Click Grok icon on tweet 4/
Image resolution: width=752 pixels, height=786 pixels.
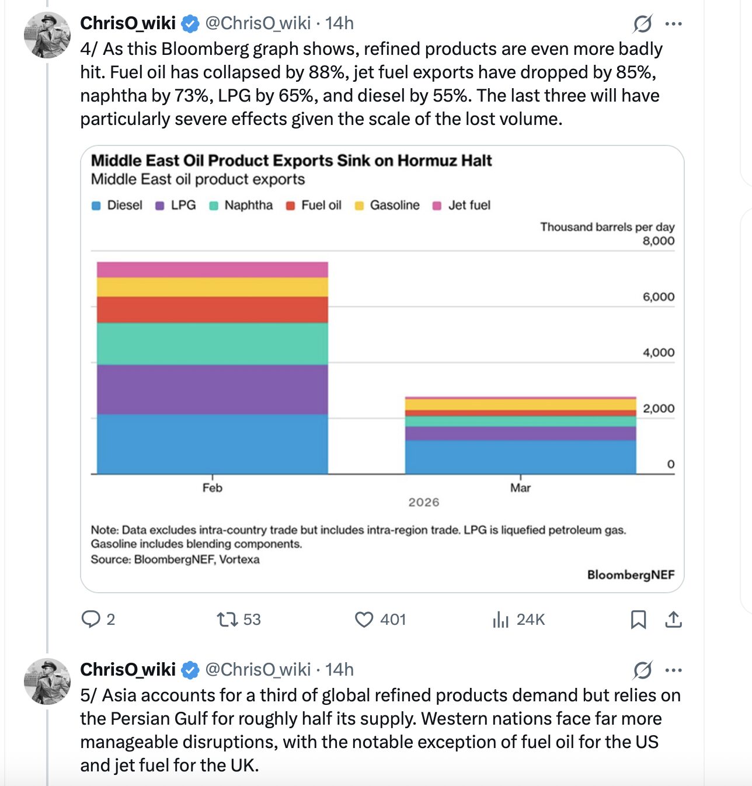click(642, 24)
